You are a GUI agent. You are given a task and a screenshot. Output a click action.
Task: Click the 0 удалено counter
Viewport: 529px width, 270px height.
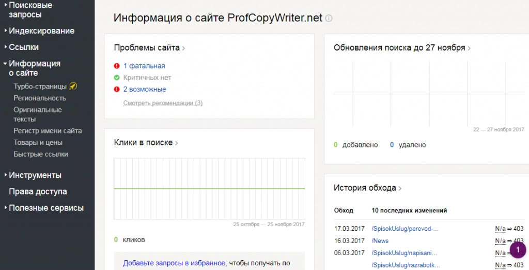(x=408, y=145)
